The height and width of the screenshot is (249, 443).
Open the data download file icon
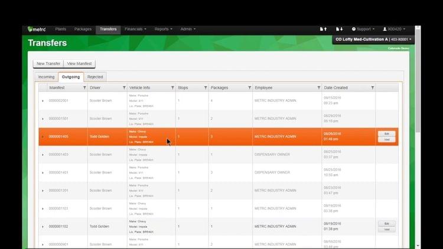tap(339, 29)
